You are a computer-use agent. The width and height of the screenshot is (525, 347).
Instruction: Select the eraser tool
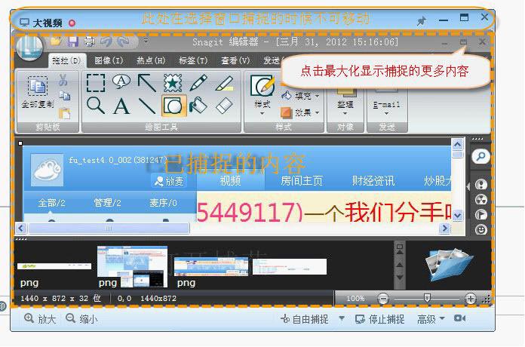click(x=224, y=106)
